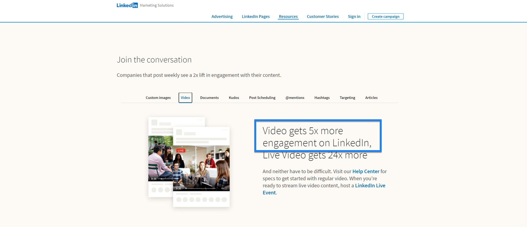Viewport: 527px width, 227px height.
Task: Click the Create campaign button
Action: tap(385, 16)
